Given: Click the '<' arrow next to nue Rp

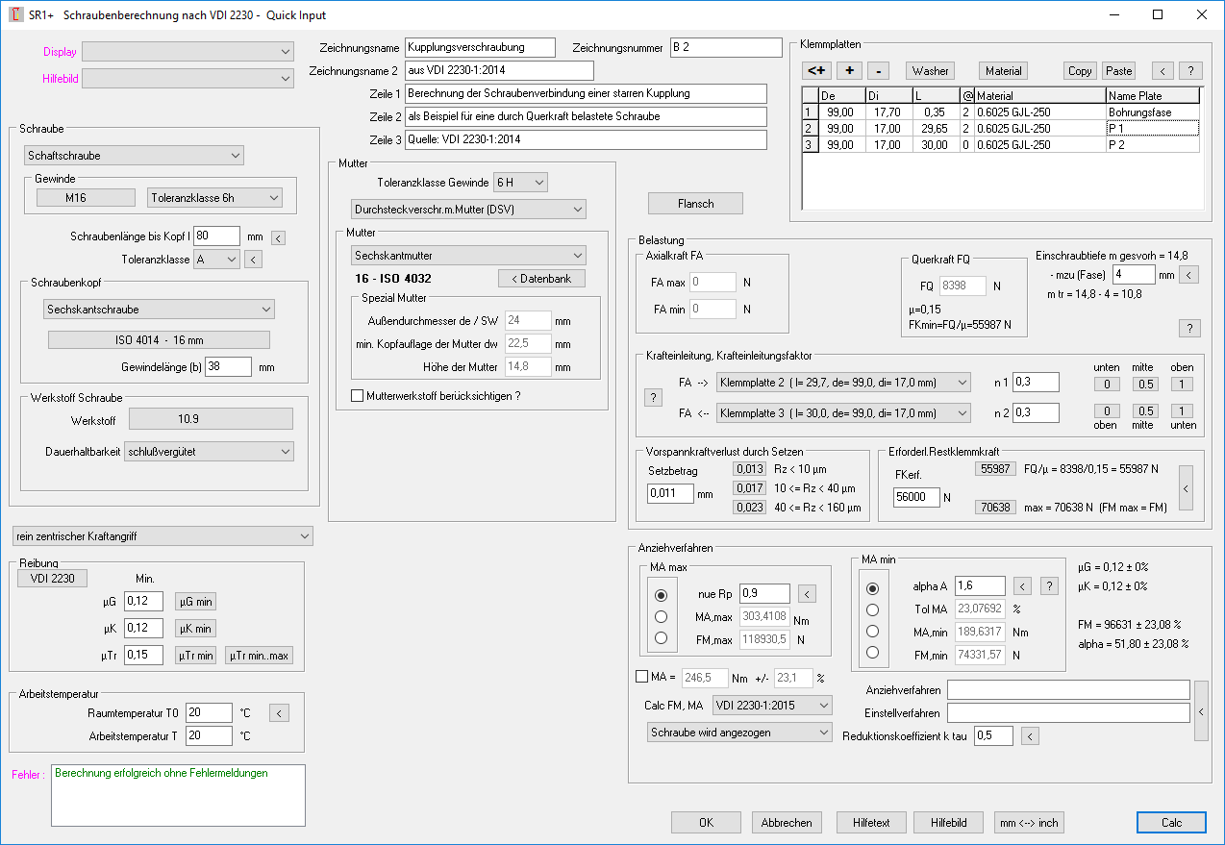Looking at the screenshot, I should pos(808,593).
